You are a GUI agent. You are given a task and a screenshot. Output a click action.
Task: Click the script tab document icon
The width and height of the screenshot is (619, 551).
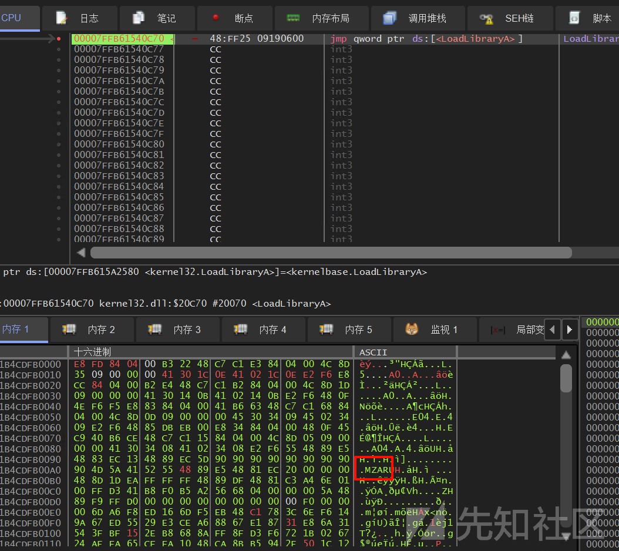click(574, 18)
